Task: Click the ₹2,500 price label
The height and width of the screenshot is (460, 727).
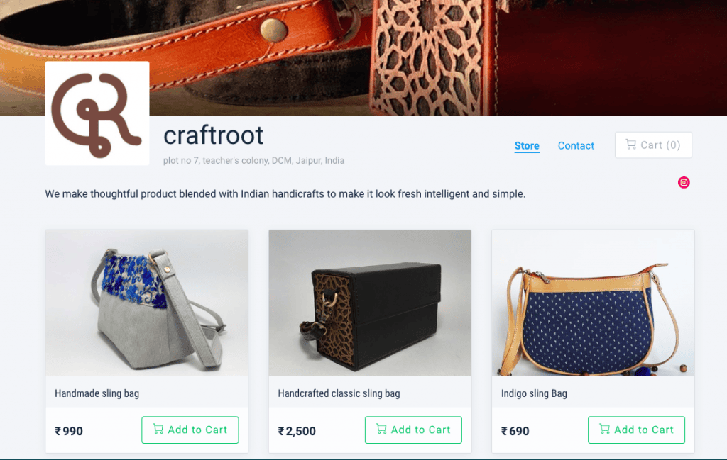Action: (297, 430)
